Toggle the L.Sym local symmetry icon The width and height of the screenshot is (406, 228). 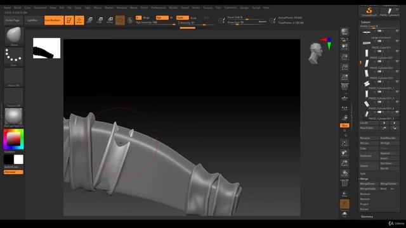(x=344, y=108)
